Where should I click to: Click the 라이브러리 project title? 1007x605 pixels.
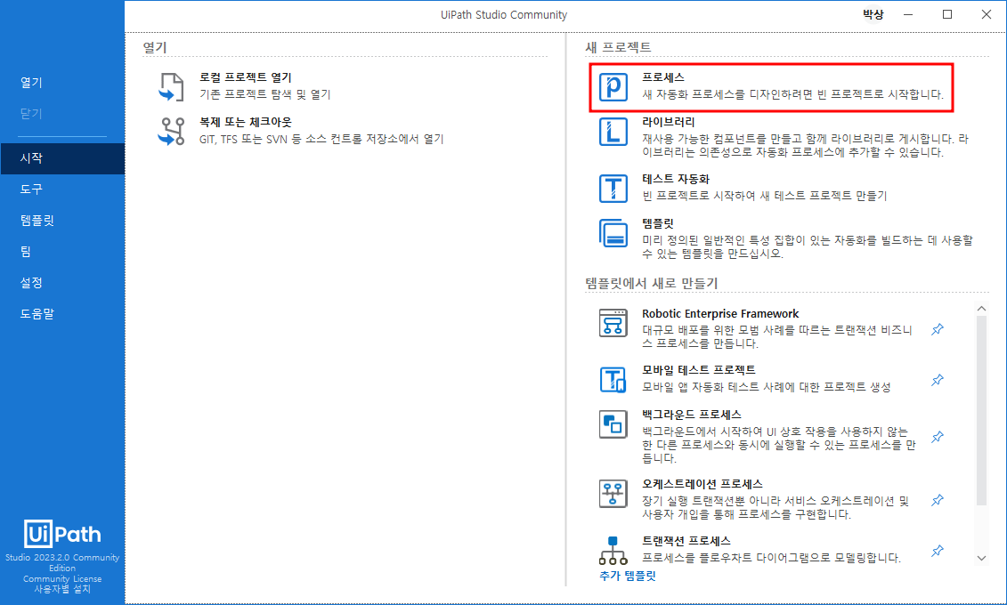(668, 122)
